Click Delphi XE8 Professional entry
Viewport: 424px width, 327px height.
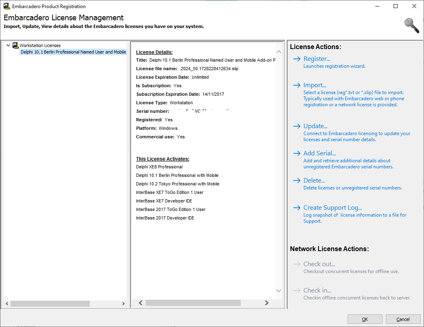tap(159, 167)
